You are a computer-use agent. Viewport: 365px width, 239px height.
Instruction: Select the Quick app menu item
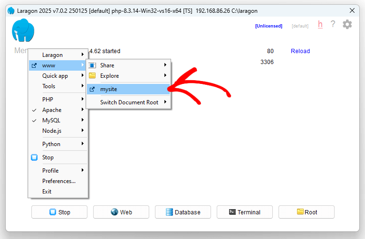point(58,76)
